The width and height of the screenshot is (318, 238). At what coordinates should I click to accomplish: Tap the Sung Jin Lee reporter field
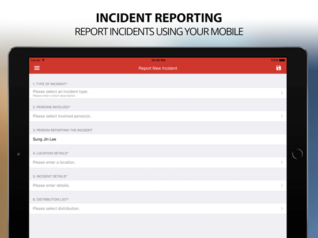(x=158, y=139)
